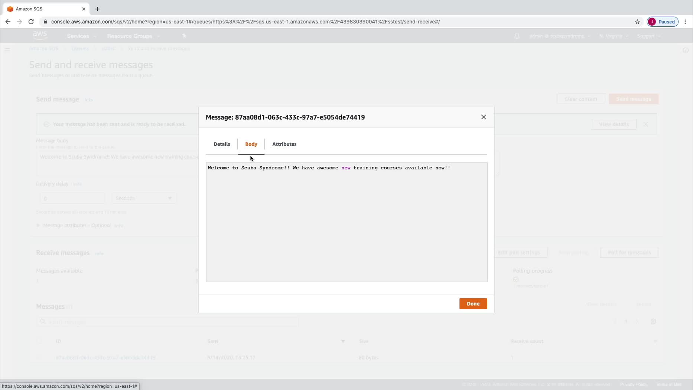Click the AWS logo home icon
This screenshot has width=693, height=390.
40,35
